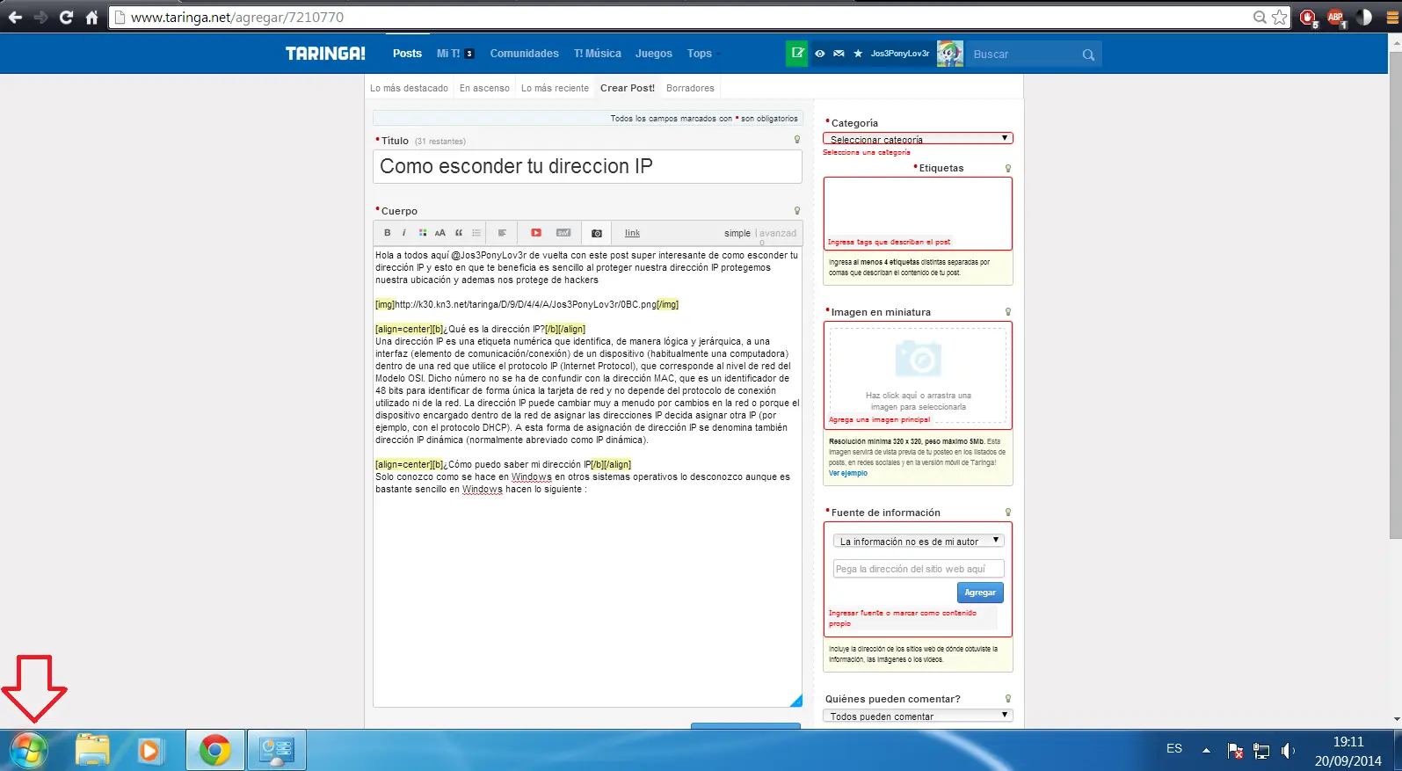
Task: Open Ver ejemplo link
Action: point(847,473)
